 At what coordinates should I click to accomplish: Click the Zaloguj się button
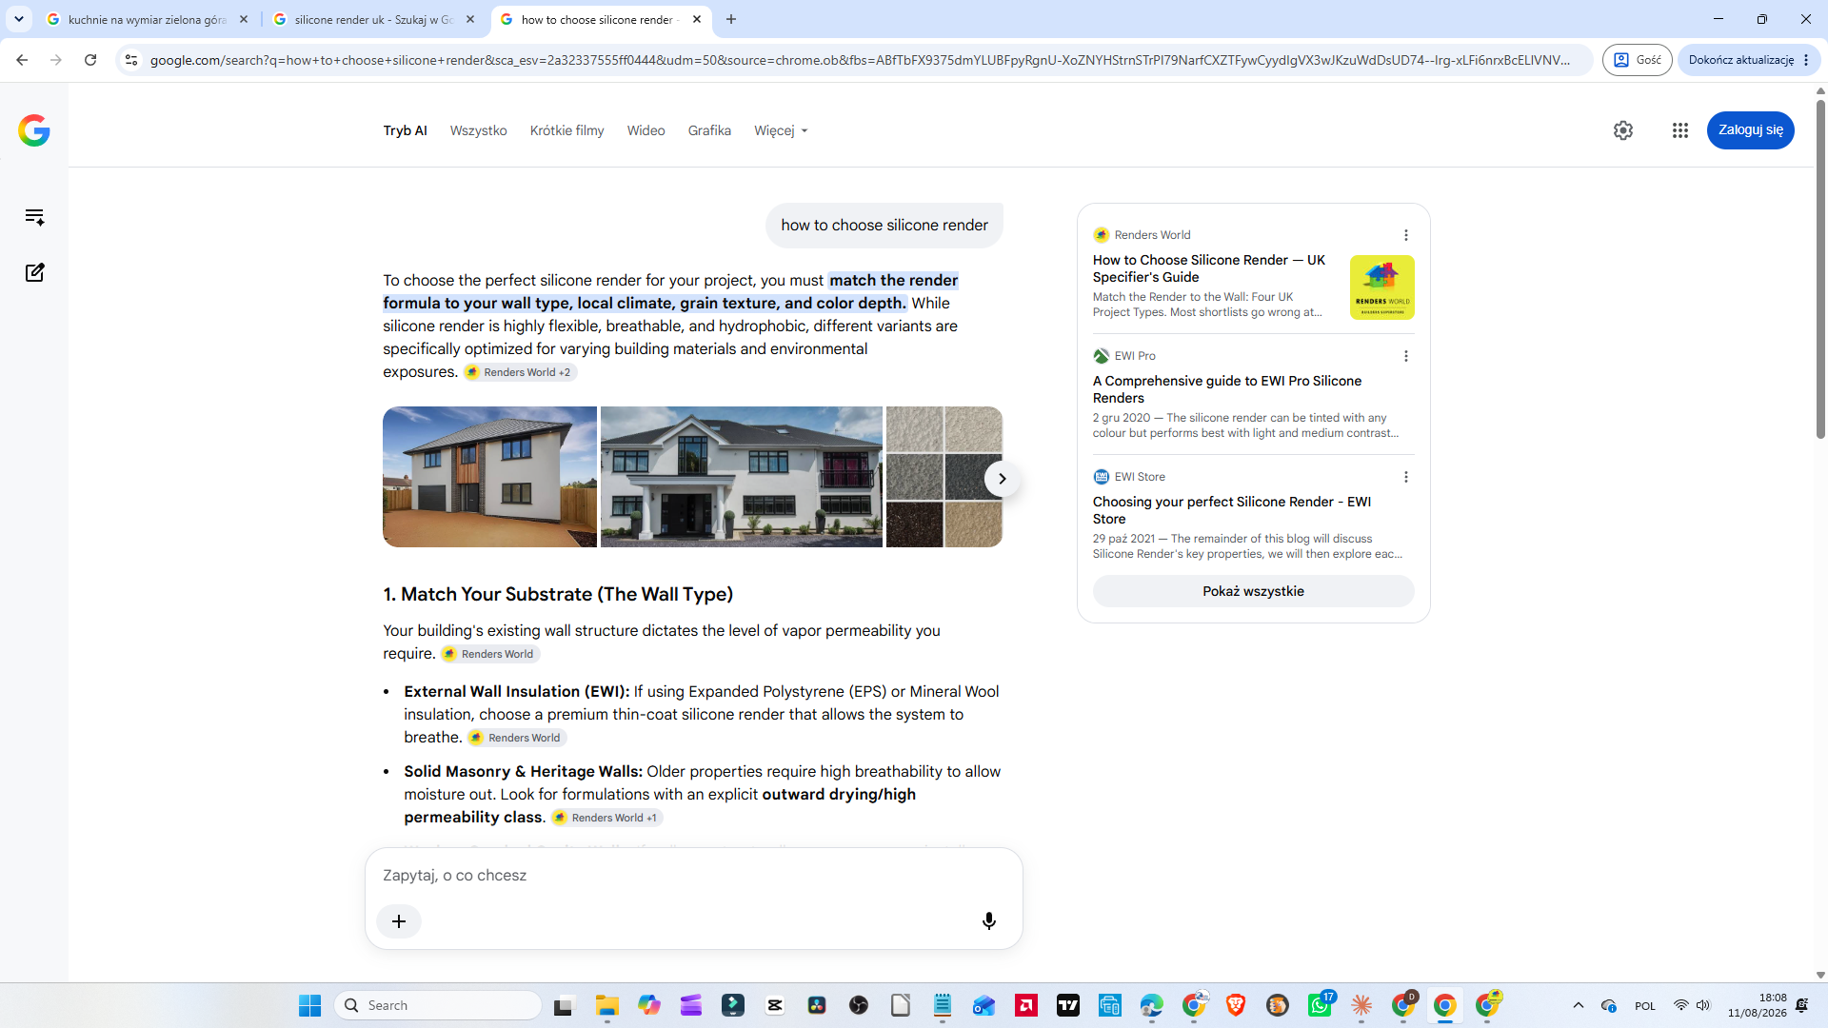coord(1750,130)
